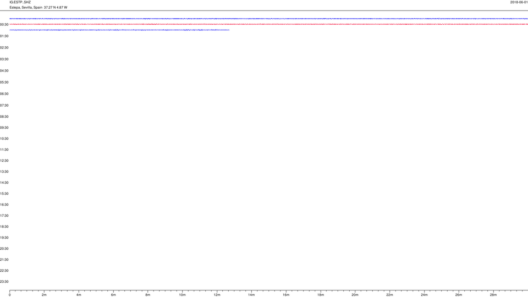Click the 12:30 time row label
528x297 pixels.
(x=4, y=161)
